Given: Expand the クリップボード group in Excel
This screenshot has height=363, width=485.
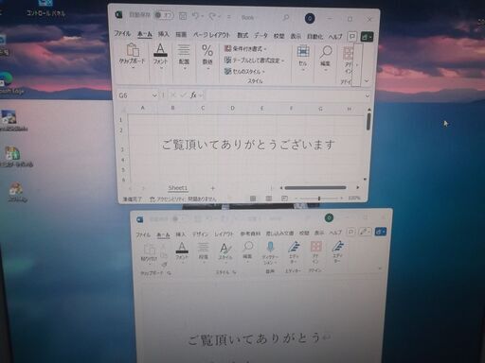Looking at the screenshot, I should (x=133, y=57).
